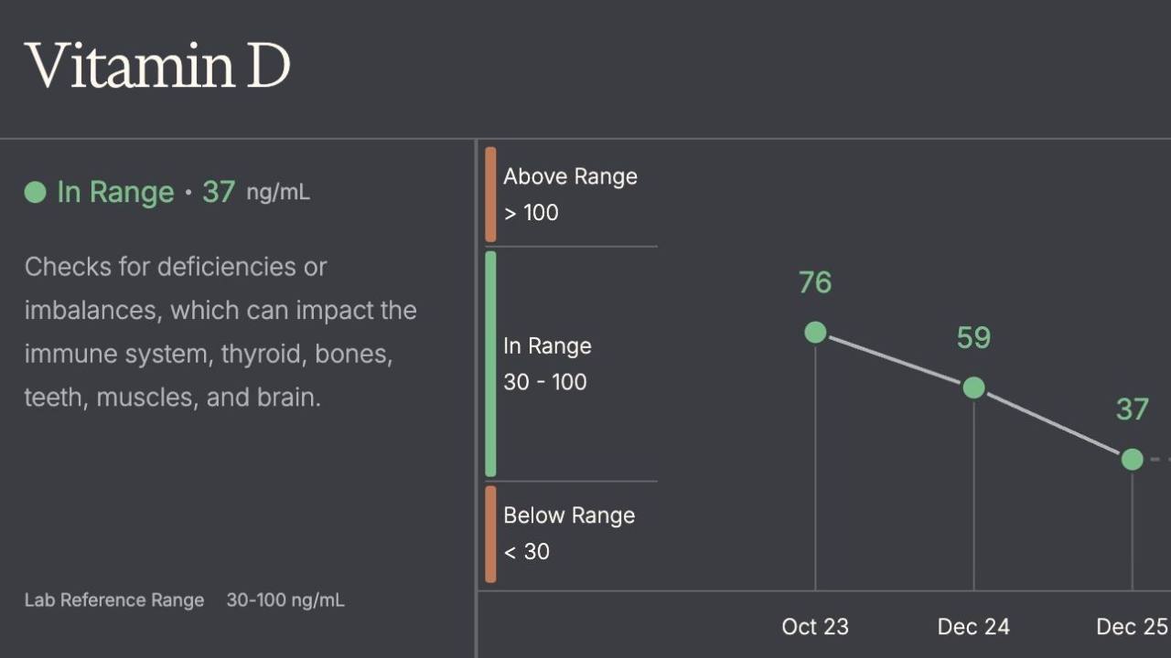Viewport: 1171px width, 658px height.
Task: Click the 76 value label on chart
Action: click(815, 283)
